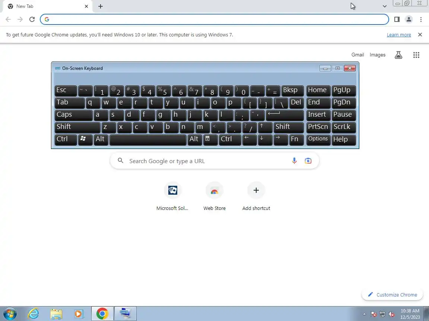Open the Chrome profile avatar menu
The height and width of the screenshot is (321, 429).
tap(409, 19)
